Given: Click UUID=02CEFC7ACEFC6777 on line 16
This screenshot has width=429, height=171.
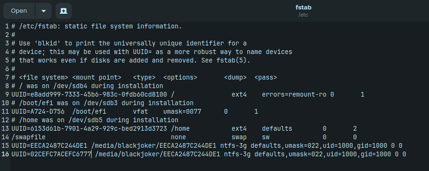Looking at the screenshot, I should coord(51,154).
